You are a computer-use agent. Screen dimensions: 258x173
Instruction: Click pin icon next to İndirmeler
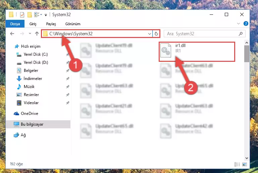67,79
